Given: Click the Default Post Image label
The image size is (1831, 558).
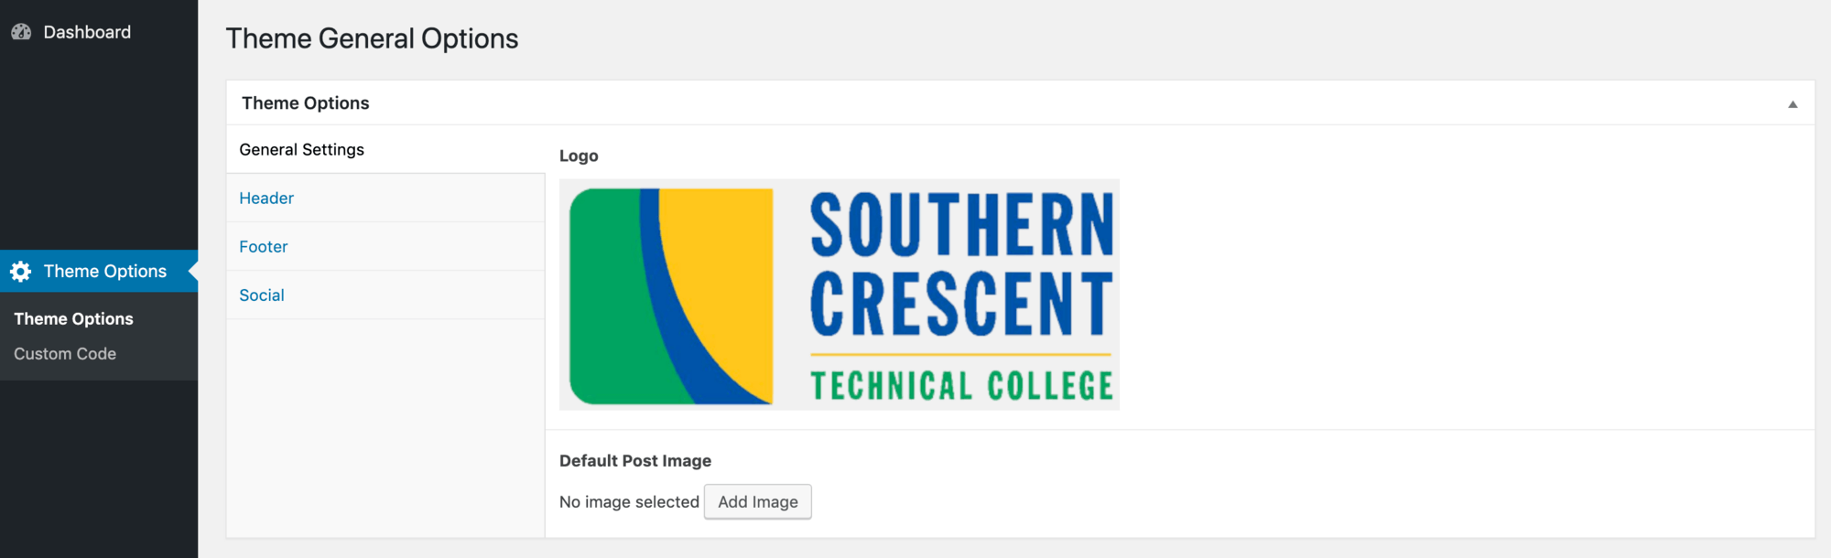Looking at the screenshot, I should click(635, 461).
